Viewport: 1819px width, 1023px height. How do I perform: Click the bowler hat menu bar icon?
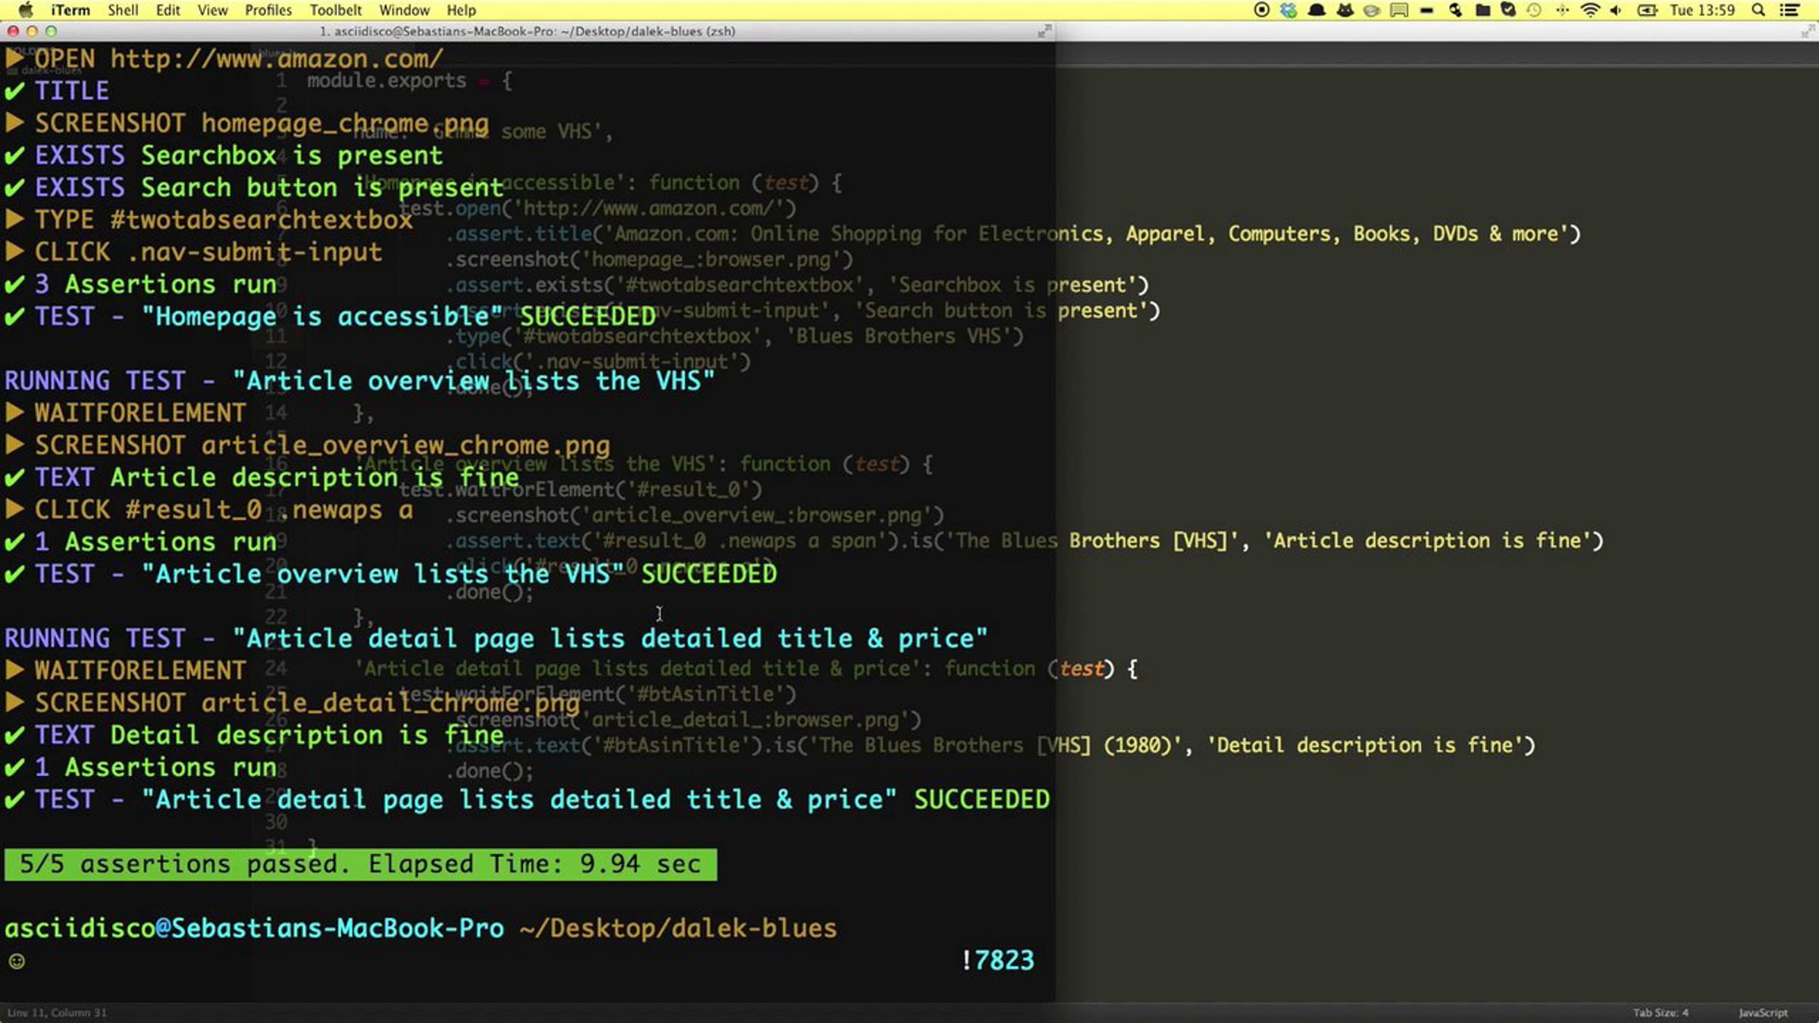point(1317,10)
